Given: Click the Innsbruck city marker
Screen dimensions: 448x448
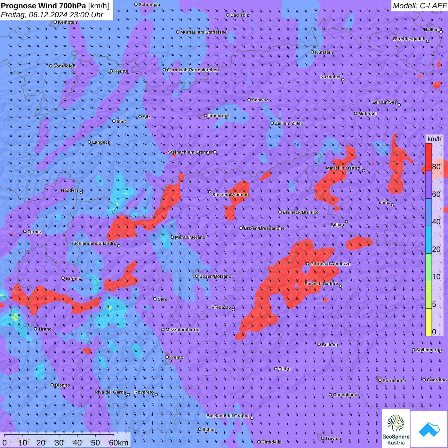Looking at the screenshot, I should coord(206,116).
